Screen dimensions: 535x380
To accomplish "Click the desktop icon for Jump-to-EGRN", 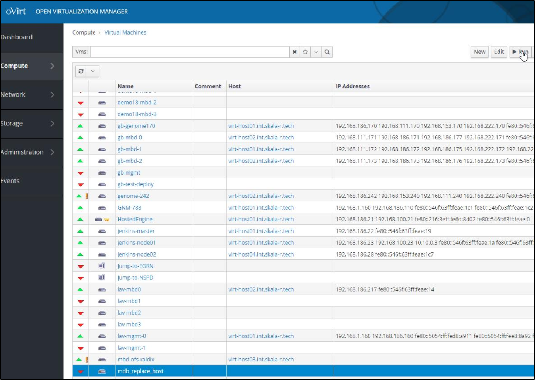I will click(102, 266).
